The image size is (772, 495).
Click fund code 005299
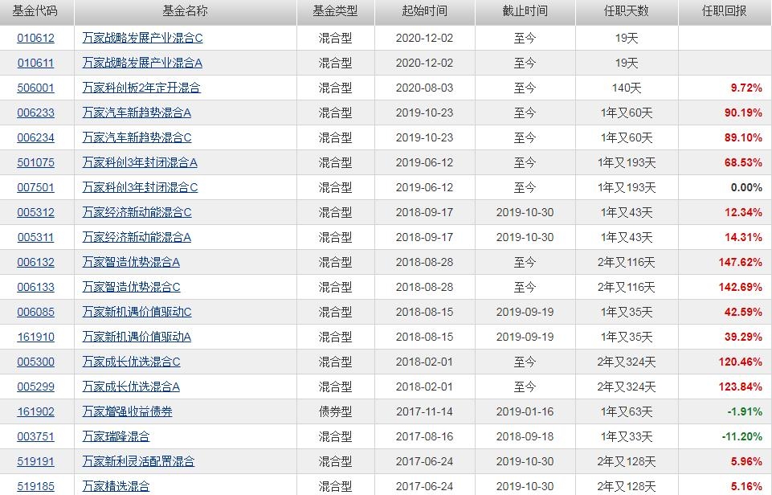[x=35, y=387]
